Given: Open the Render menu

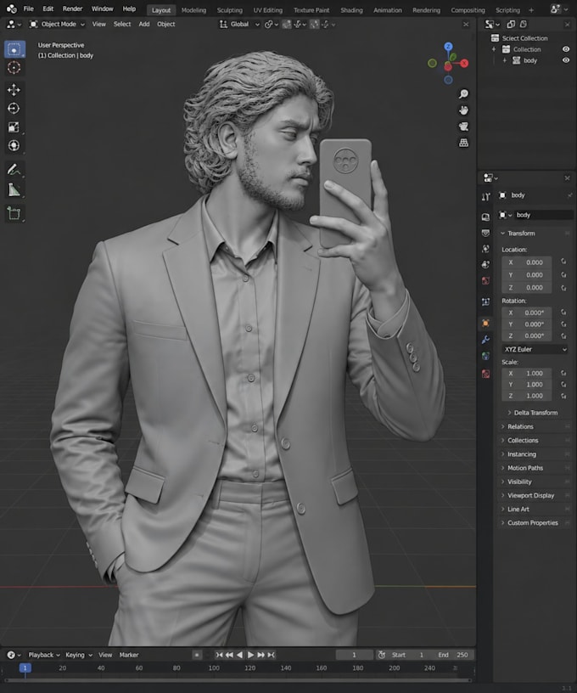Looking at the screenshot, I should [x=72, y=8].
